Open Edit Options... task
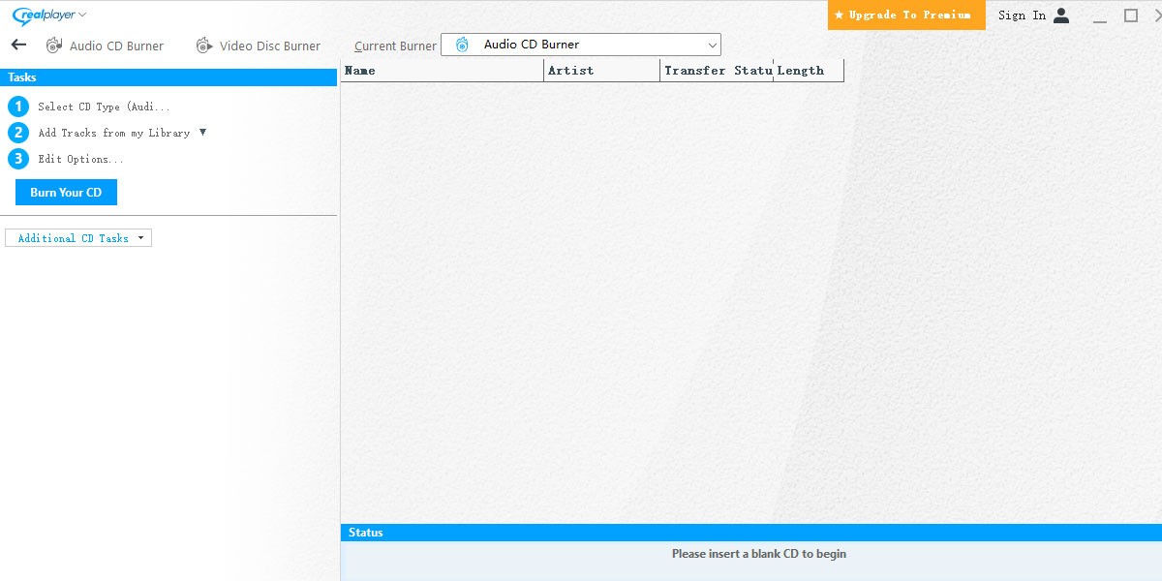1162x581 pixels. (81, 159)
